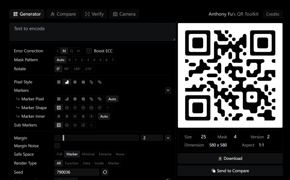Click the Margin value input

152,138
